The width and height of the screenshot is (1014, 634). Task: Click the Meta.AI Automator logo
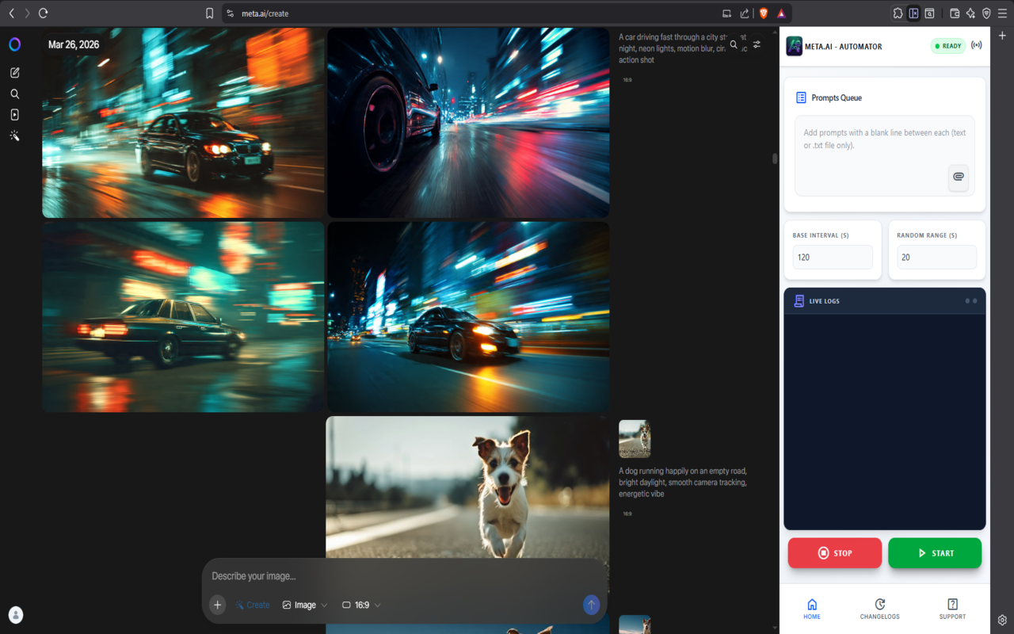click(794, 46)
